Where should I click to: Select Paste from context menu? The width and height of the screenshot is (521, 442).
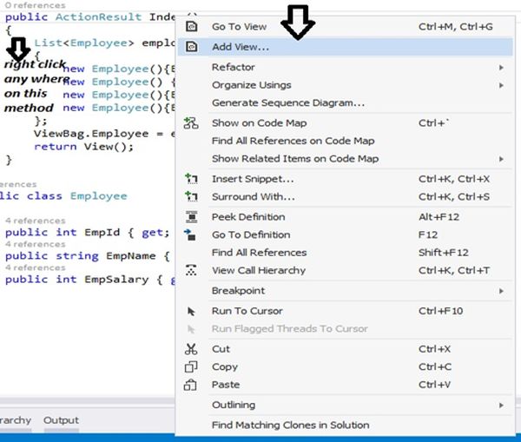pyautogui.click(x=345, y=385)
